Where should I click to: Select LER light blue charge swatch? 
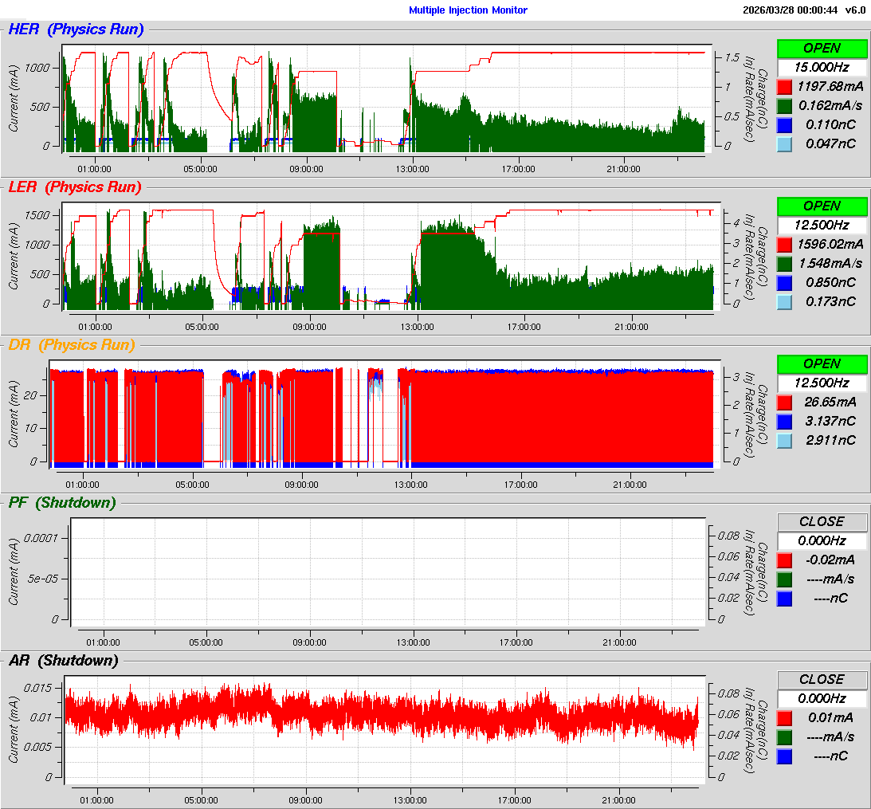tap(785, 301)
